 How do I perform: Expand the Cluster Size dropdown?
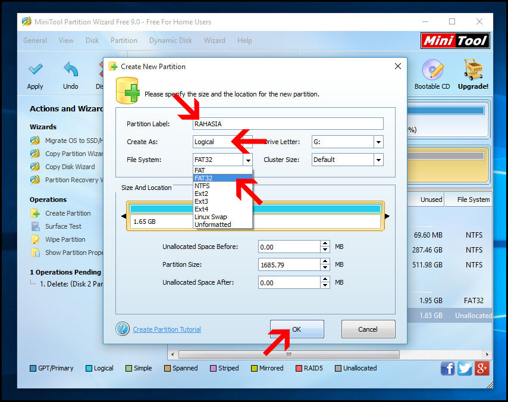click(x=378, y=160)
